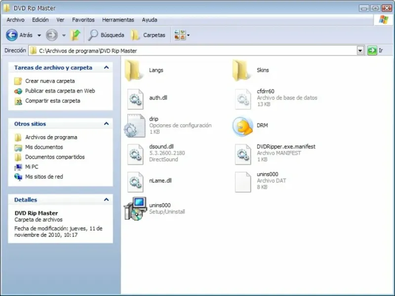395x296 pixels.
Task: Open the Edición menu
Action: point(40,20)
